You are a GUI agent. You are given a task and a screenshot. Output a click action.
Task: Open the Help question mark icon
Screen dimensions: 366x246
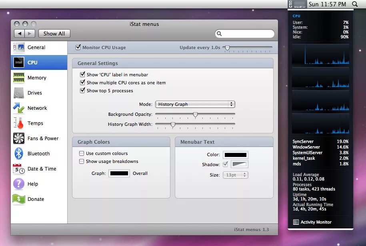(19, 184)
